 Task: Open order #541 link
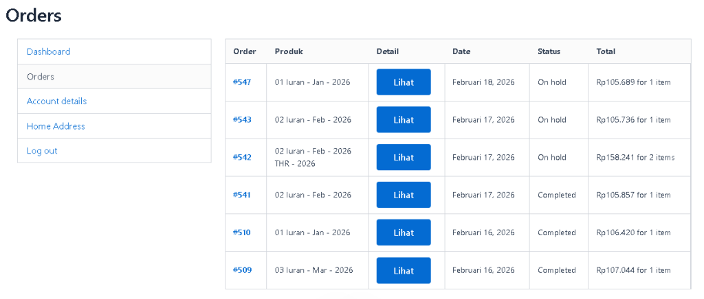click(x=242, y=195)
